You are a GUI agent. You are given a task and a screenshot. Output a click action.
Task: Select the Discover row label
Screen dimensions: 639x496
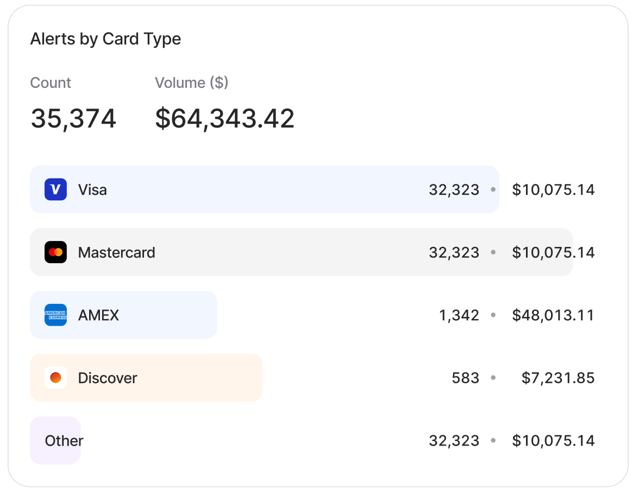pos(108,378)
